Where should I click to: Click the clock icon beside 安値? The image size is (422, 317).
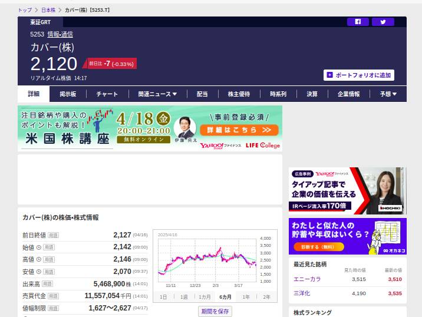(x=39, y=272)
